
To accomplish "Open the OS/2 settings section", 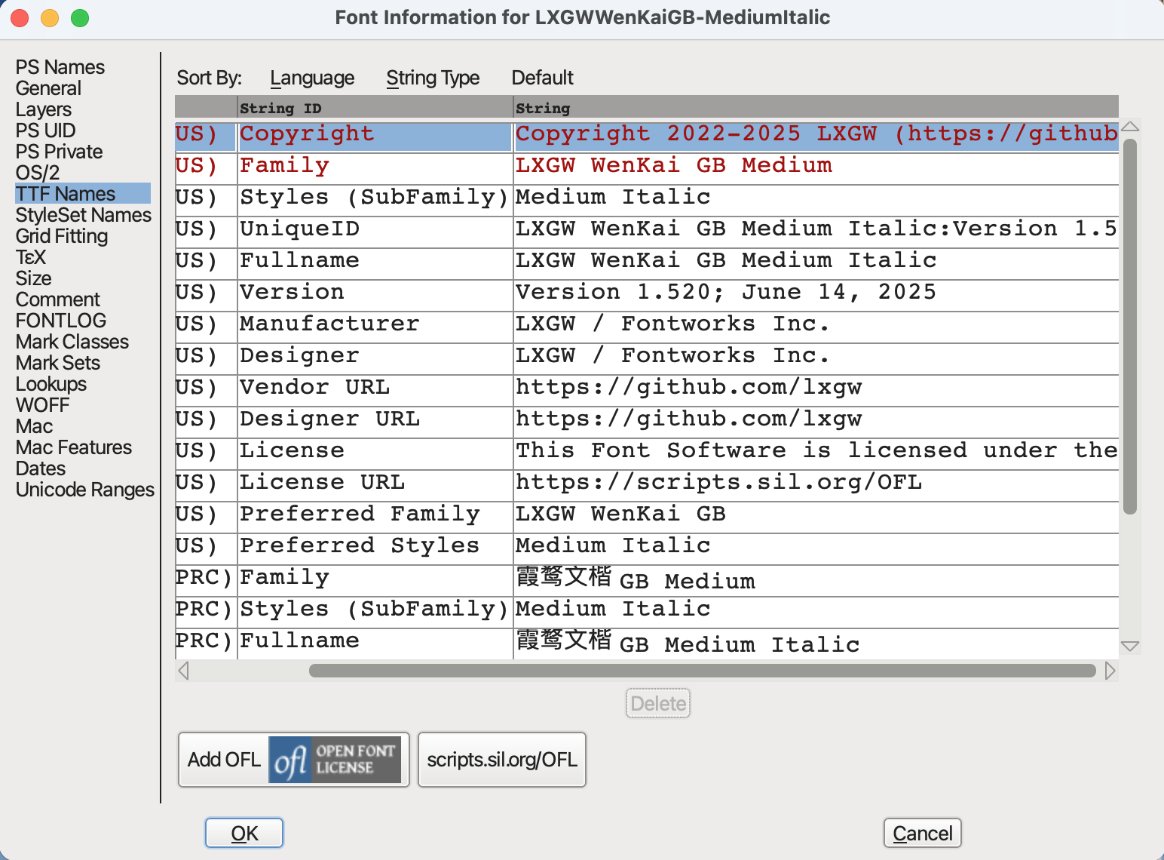I will (34, 173).
